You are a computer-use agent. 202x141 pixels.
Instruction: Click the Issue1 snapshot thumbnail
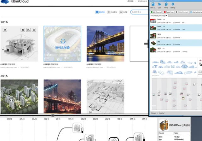[x=153, y=28]
